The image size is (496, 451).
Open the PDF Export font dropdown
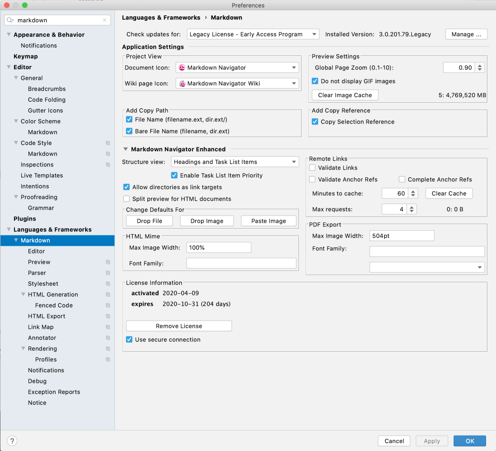click(427, 267)
